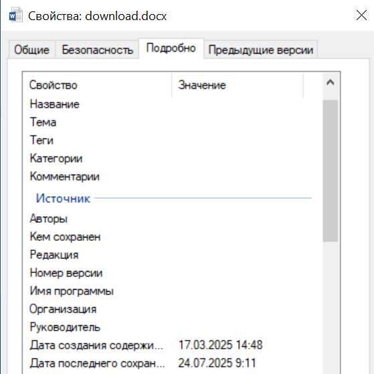The height and width of the screenshot is (374, 374).
Task: Switch to the Общие tab
Action: (31, 50)
